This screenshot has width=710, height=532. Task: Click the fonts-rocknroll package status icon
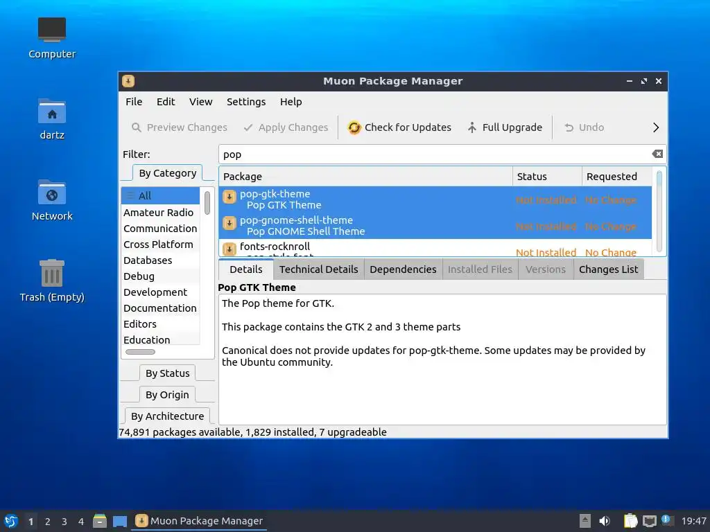[230, 249]
